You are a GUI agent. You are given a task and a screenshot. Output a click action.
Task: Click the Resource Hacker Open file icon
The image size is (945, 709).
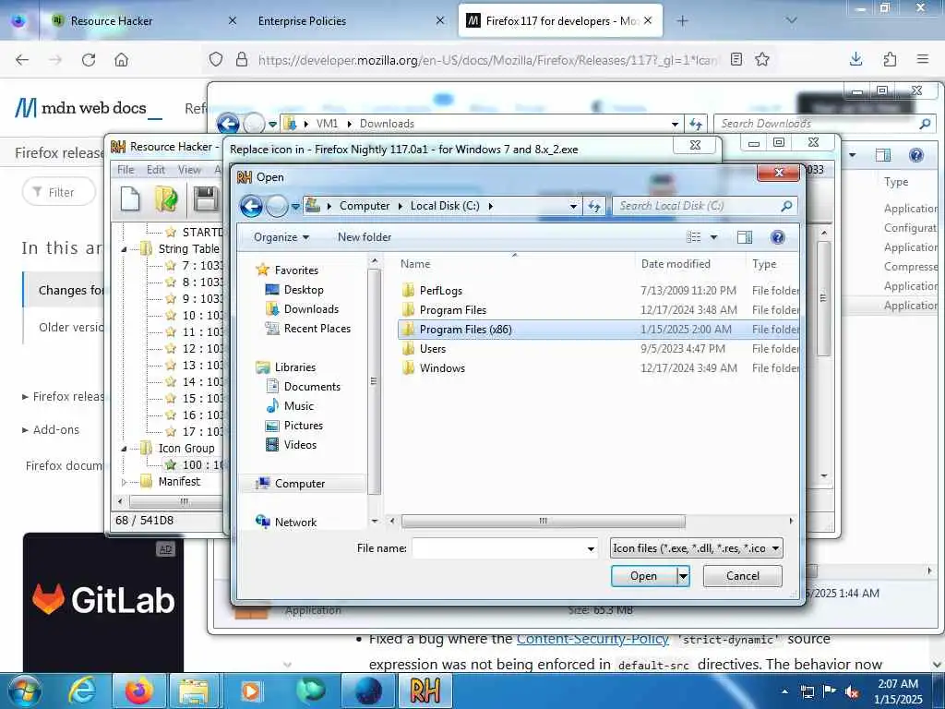click(x=165, y=199)
